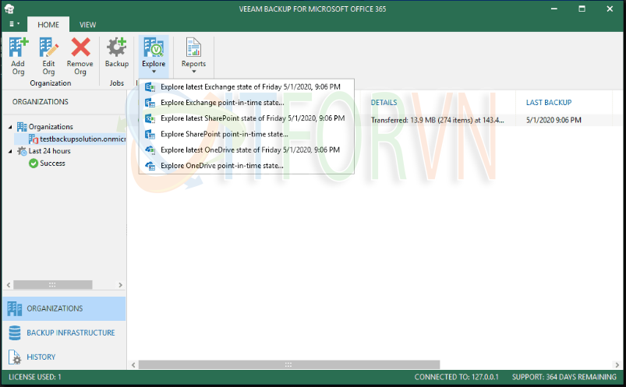This screenshot has width=626, height=387.
Task: Collapse the Last 24 hours tree node
Action: pyautogui.click(x=10, y=151)
